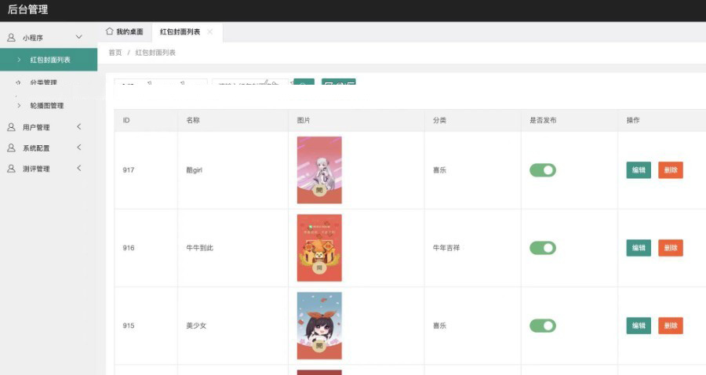Viewport: 706px width, 375px height.
Task: Expand the 用户管理 menu chevron
Action: 78,127
